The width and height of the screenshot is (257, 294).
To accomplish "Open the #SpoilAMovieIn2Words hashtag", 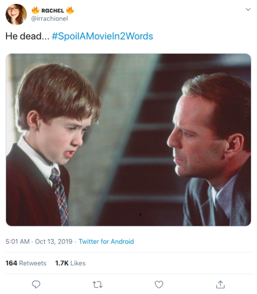I will (102, 36).
